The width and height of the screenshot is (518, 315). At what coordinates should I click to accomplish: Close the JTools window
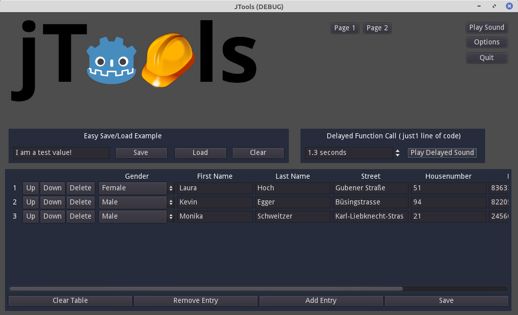[x=509, y=6]
